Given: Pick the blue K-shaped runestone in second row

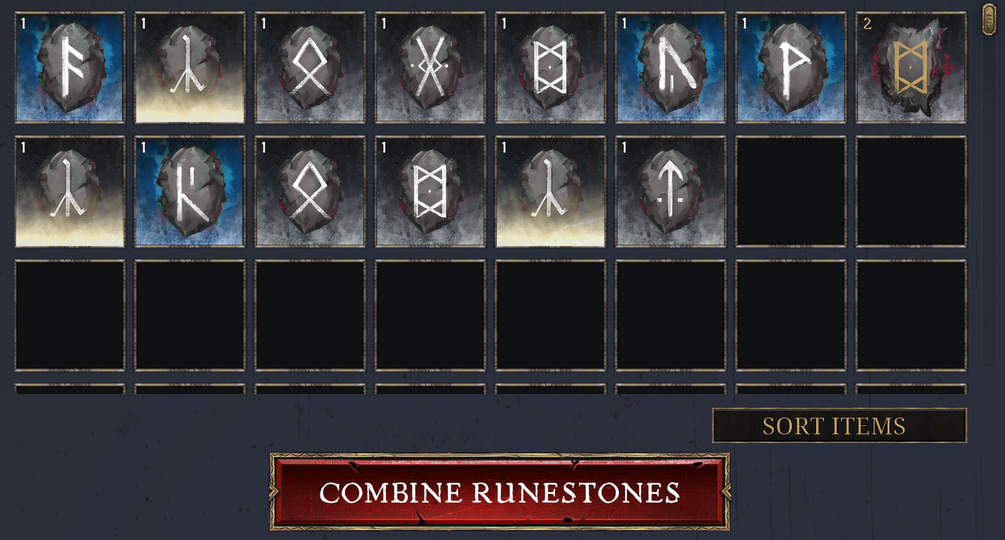Looking at the screenshot, I should pyautogui.click(x=190, y=191).
